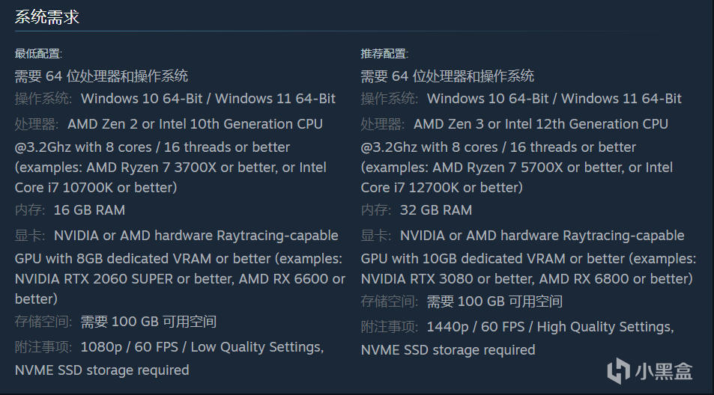Click 操作系统 label under 推荐配置
Viewport: 714px width, 395px height.
click(x=390, y=99)
